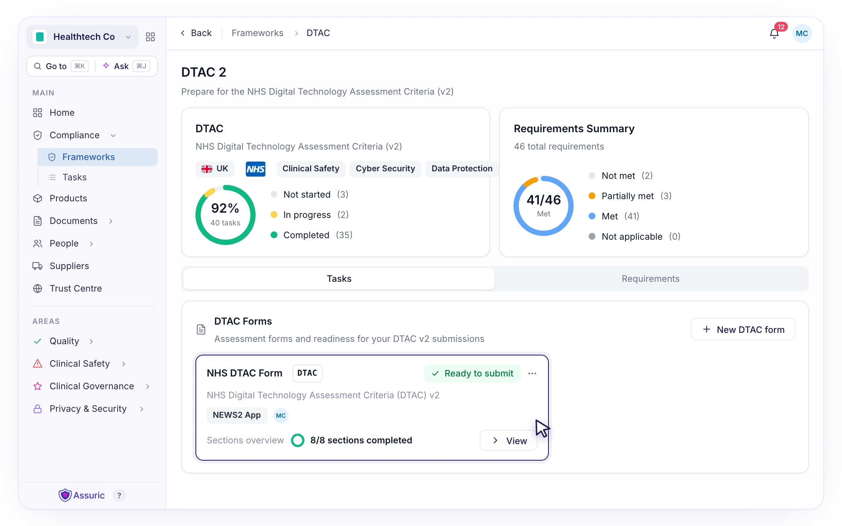Open the Ask AI assistant button
The width and height of the screenshot is (842, 526).
(x=126, y=66)
